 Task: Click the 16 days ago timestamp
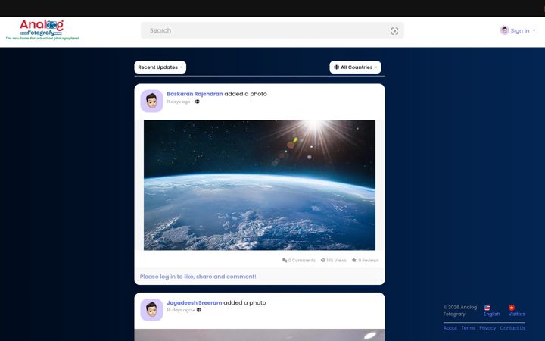179,310
